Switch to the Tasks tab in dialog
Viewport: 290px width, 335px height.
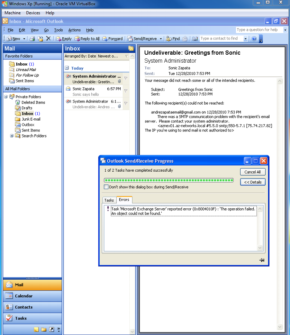(x=109, y=200)
